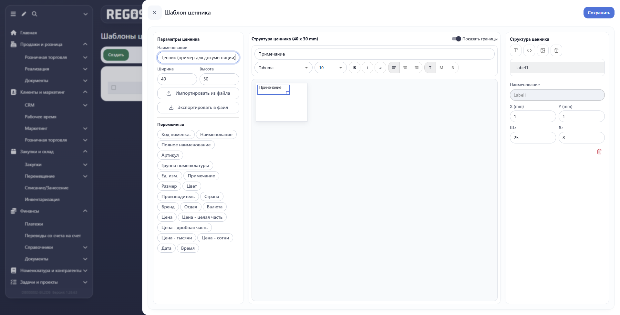
Task: Expand the CRM menu item
Action: (x=85, y=105)
